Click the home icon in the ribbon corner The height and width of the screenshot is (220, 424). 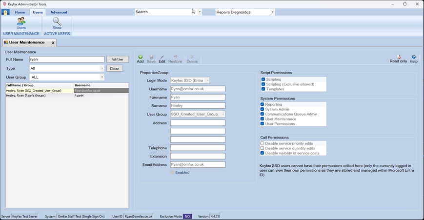pos(6,12)
